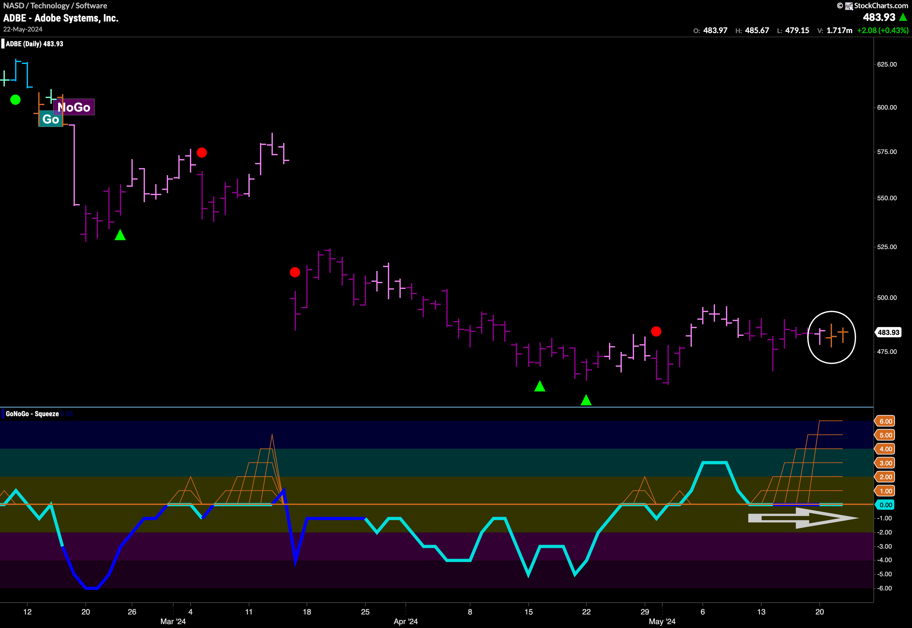Viewport: 912px width, 628px height.
Task: Click the purple NoGo trend label
Action: [x=74, y=107]
